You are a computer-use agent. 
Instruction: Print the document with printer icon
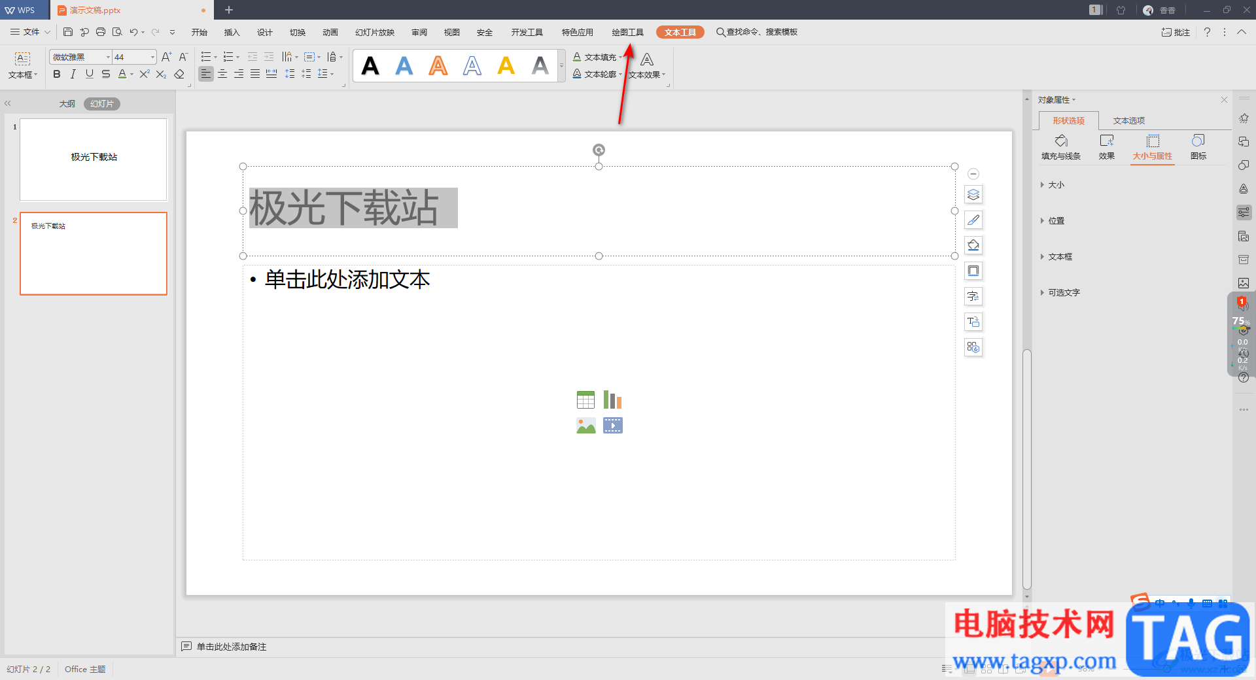[x=101, y=32]
